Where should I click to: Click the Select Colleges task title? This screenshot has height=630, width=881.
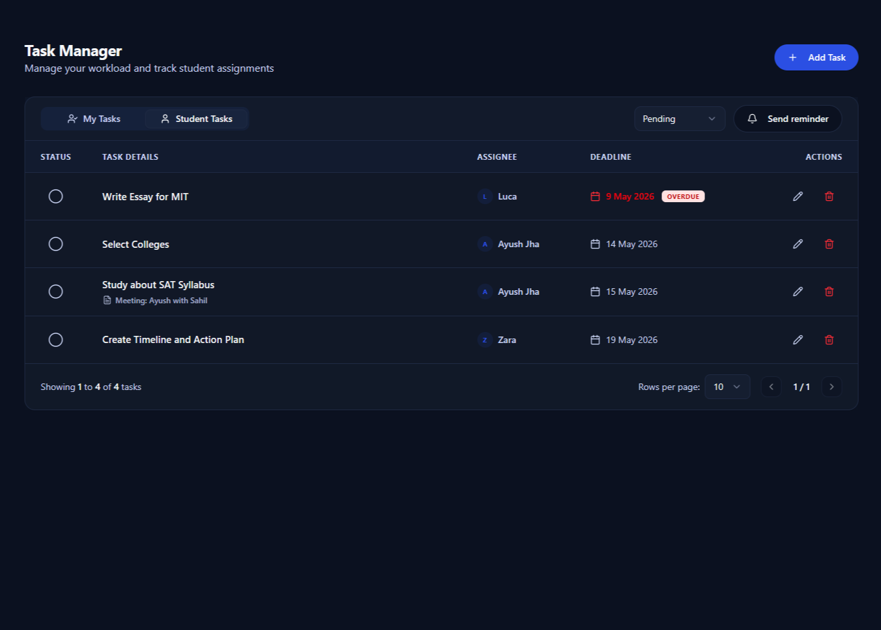tap(136, 245)
